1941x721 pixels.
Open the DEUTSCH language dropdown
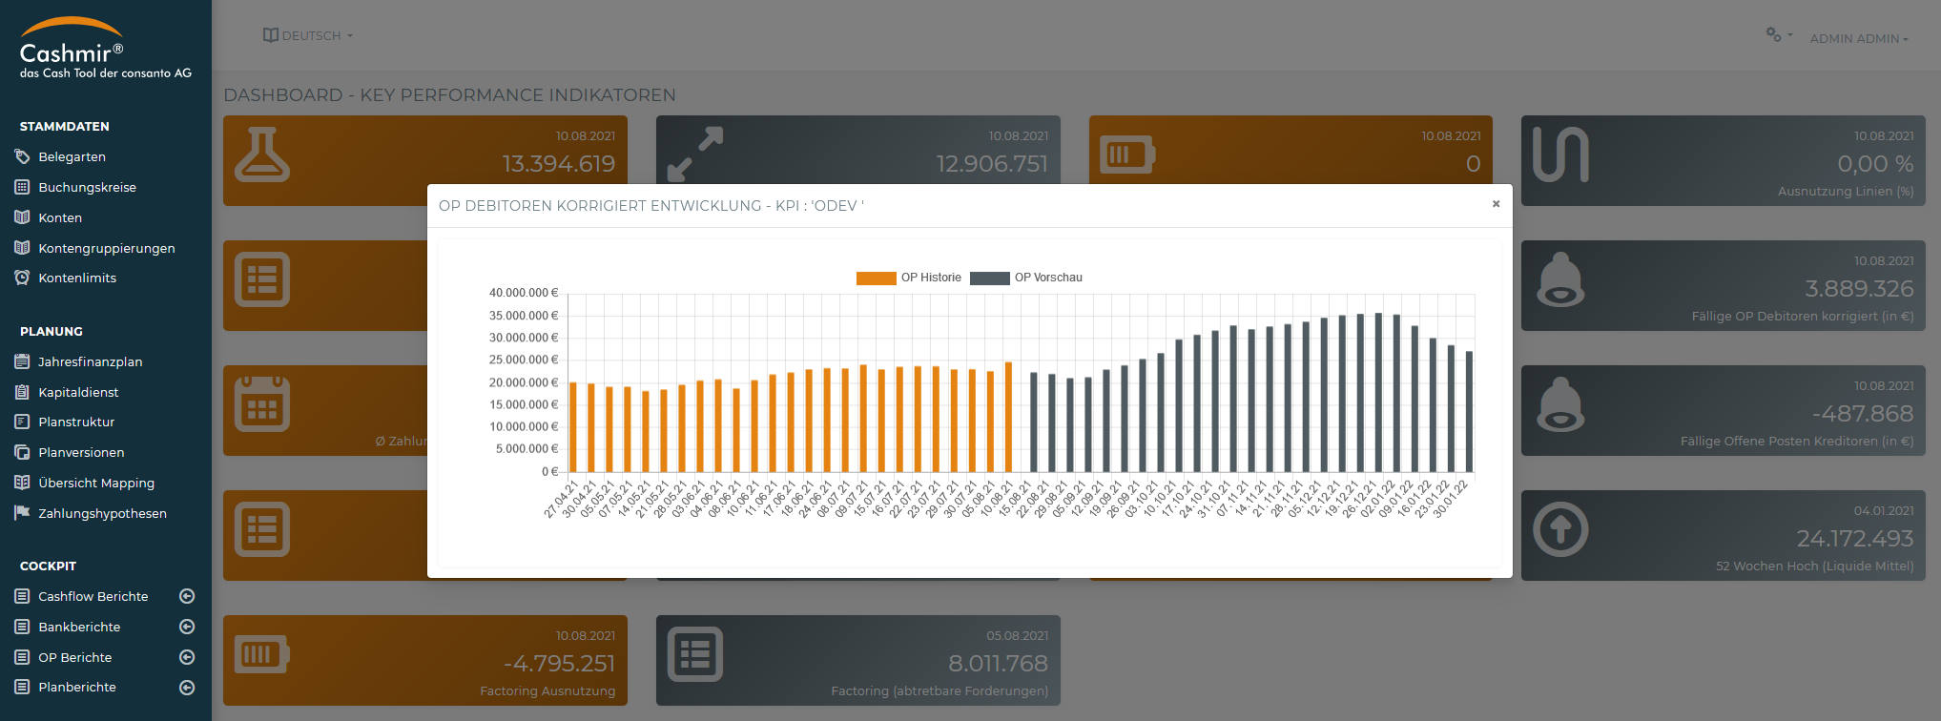(308, 35)
